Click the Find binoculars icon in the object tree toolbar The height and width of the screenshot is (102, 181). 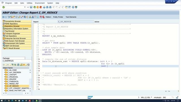(x=18, y=65)
